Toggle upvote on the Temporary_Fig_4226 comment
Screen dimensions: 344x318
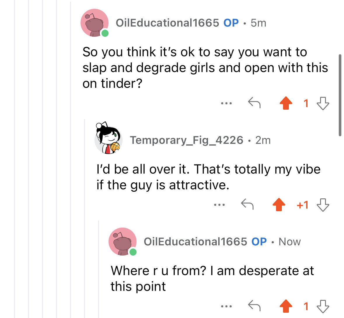pos(279,205)
